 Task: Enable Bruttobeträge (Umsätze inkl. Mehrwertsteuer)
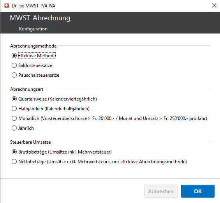click(14, 152)
